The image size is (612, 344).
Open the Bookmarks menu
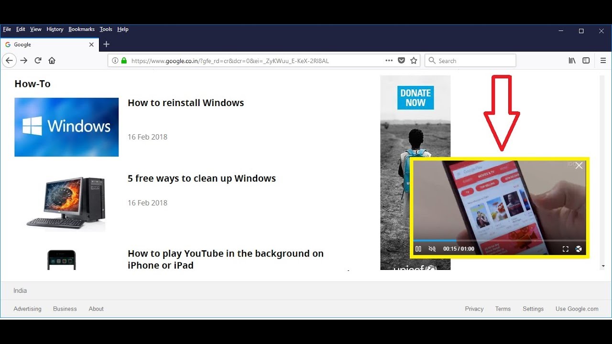pos(81,29)
